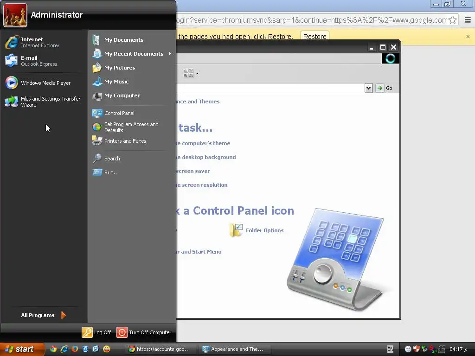Open My Music folder
Screen dimensions: 475x356
click(x=132, y=82)
